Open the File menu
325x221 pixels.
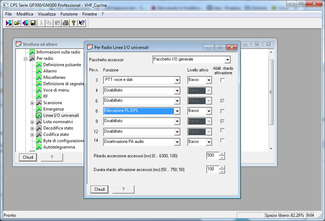[8, 14]
